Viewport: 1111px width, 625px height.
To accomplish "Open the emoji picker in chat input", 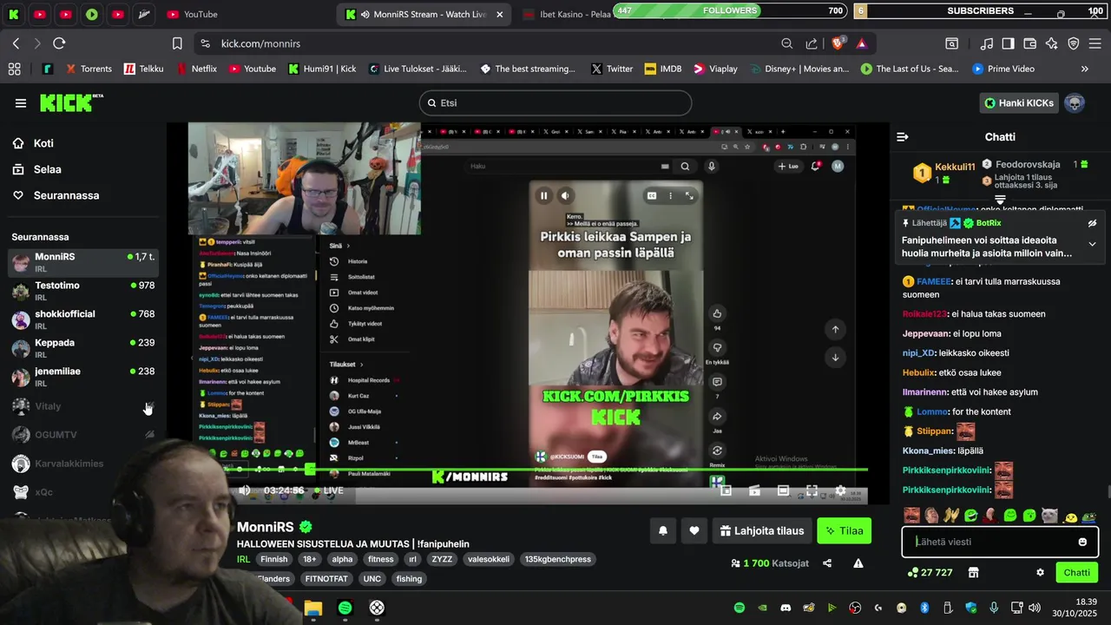I will (x=1082, y=542).
